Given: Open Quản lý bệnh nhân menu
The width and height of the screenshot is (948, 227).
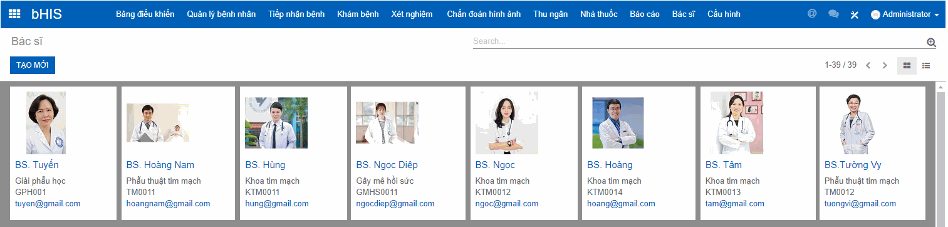Looking at the screenshot, I should (221, 14).
